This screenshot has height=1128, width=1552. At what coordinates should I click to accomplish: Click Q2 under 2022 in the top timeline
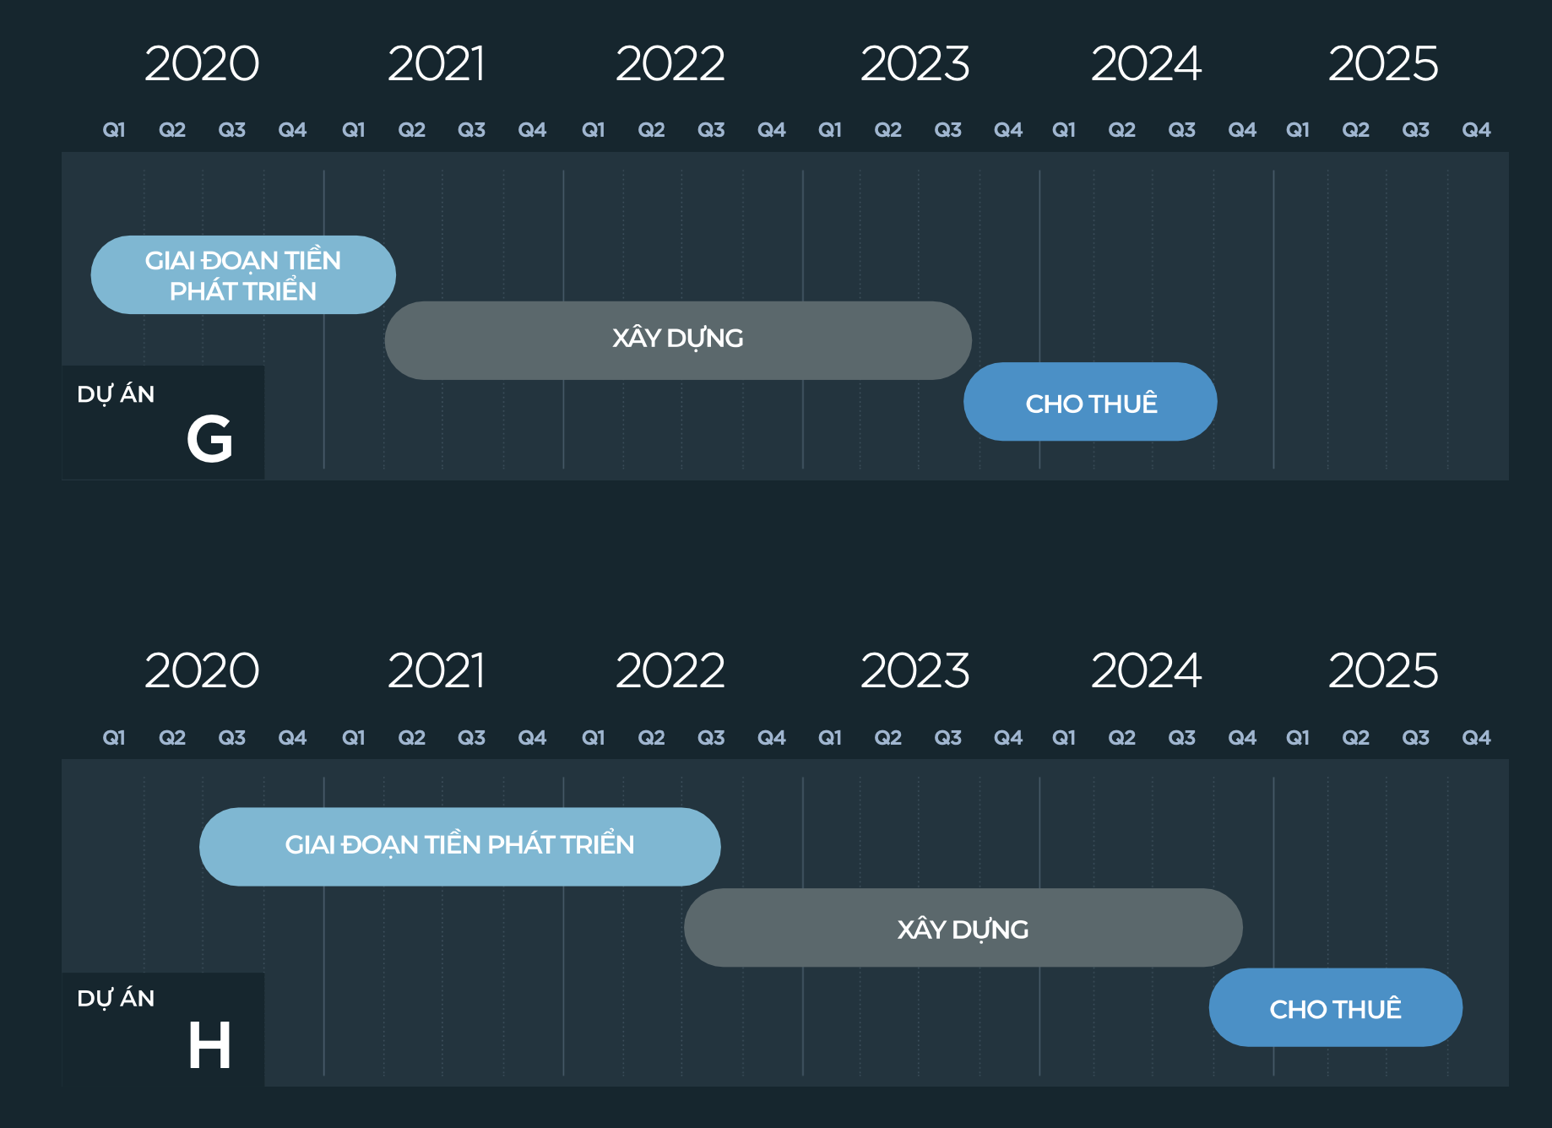tap(651, 130)
